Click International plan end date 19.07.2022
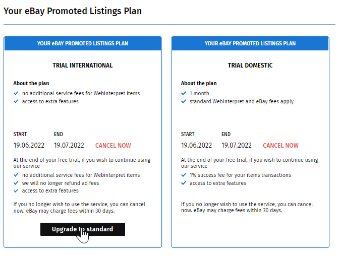 tap(69, 145)
